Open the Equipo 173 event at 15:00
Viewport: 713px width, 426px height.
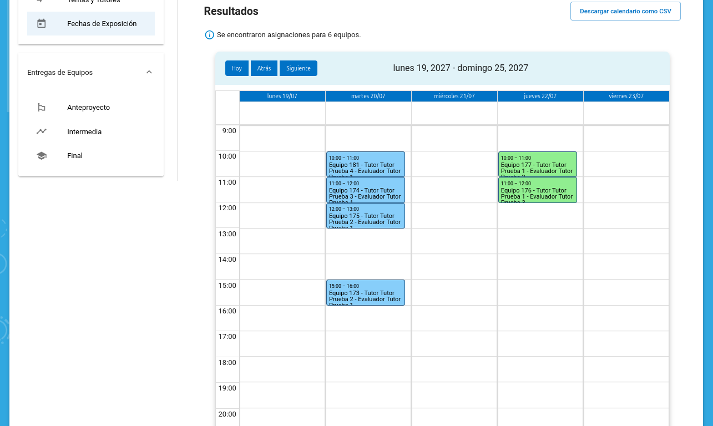point(365,292)
